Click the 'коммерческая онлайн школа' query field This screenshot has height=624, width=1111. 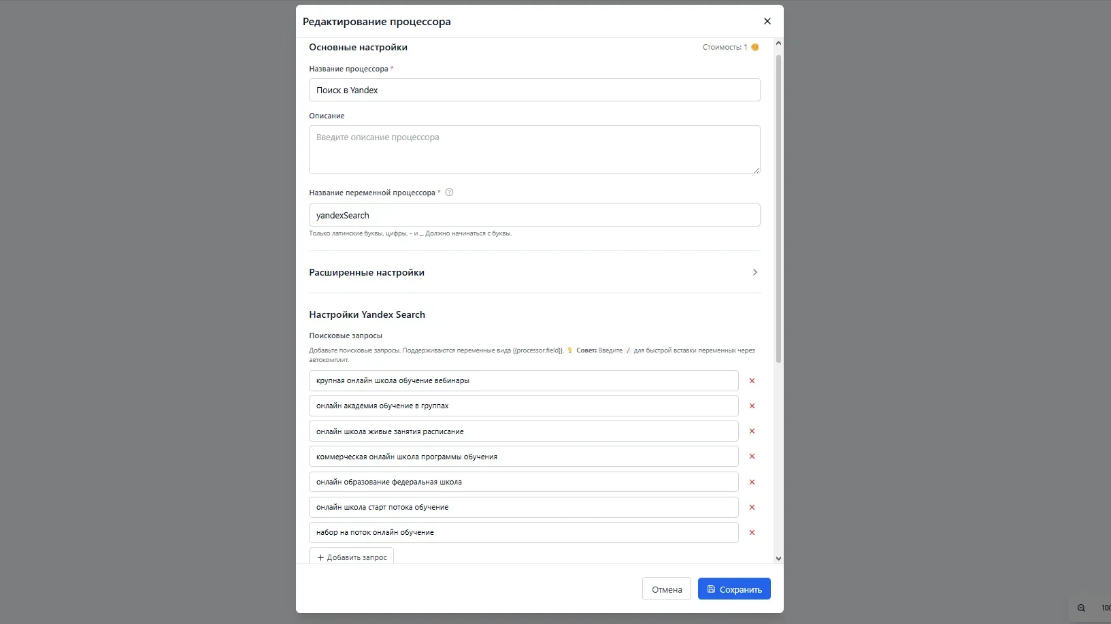523,457
